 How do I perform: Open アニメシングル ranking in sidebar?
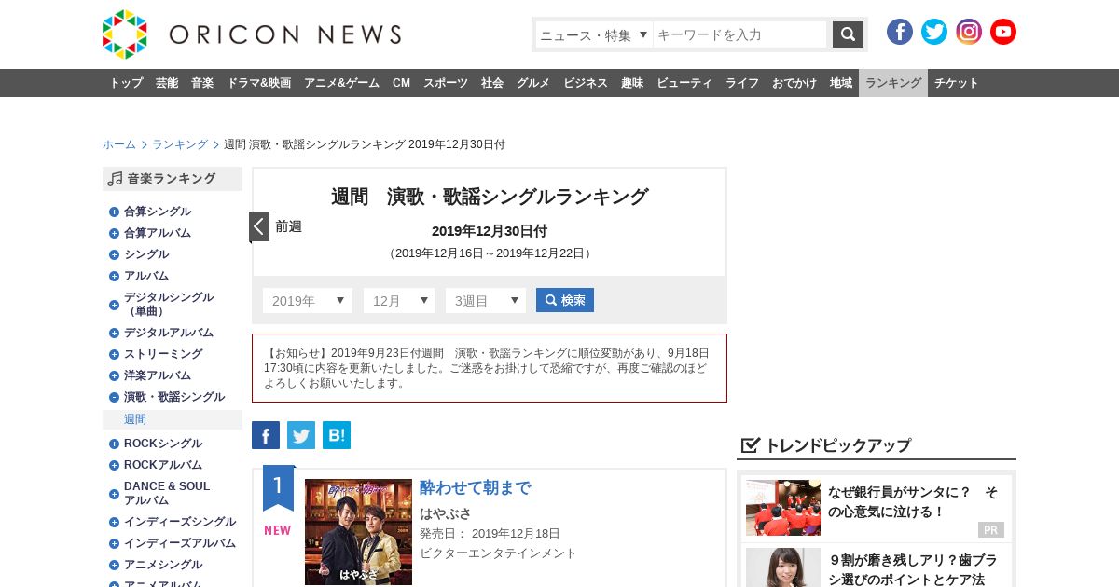[x=163, y=565]
